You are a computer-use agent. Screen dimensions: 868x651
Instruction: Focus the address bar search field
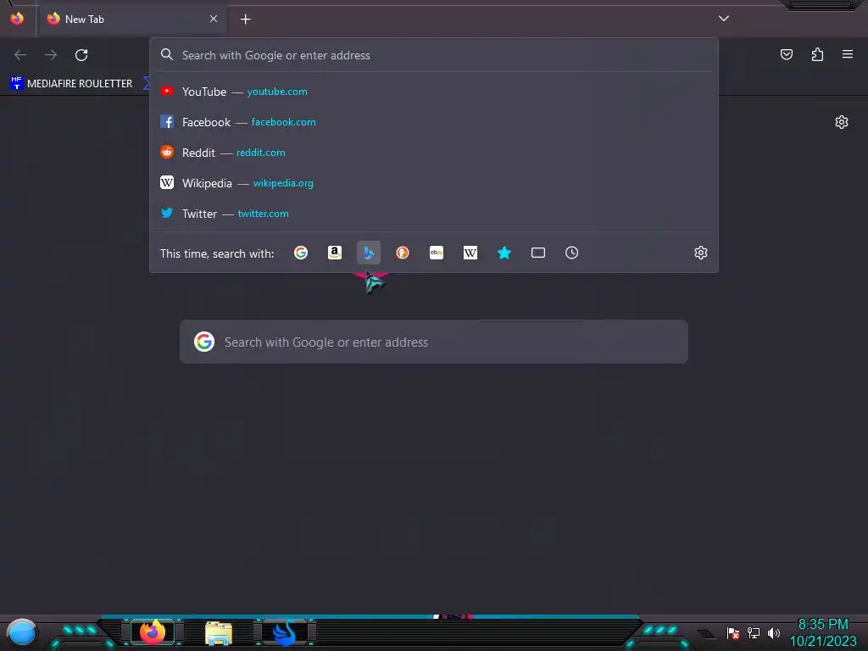click(x=434, y=55)
